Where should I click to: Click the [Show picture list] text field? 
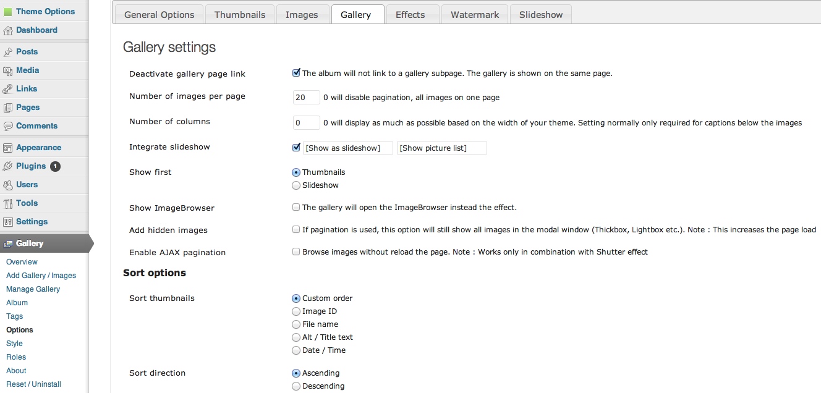pyautogui.click(x=442, y=148)
